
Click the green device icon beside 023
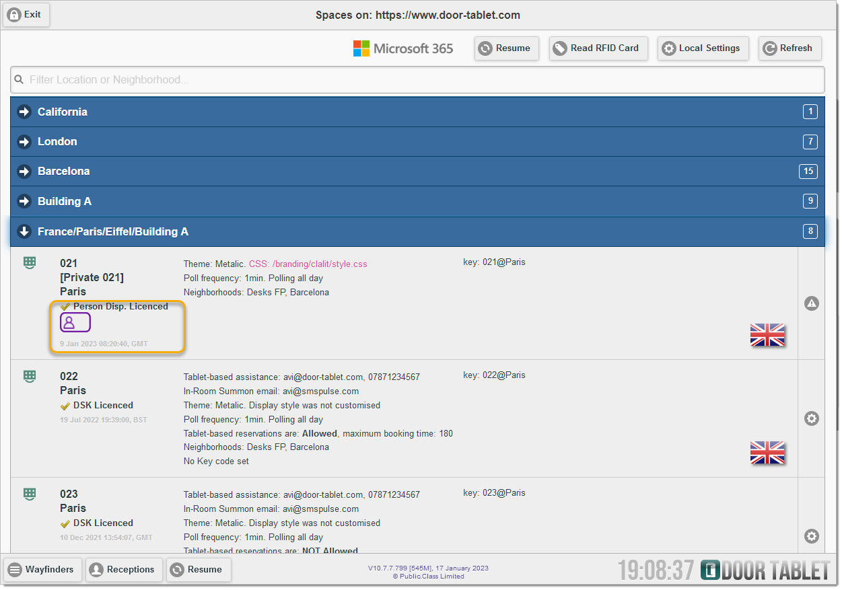[30, 494]
